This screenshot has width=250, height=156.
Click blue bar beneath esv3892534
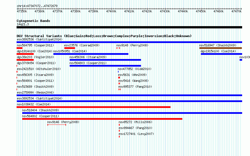pos(129,101)
